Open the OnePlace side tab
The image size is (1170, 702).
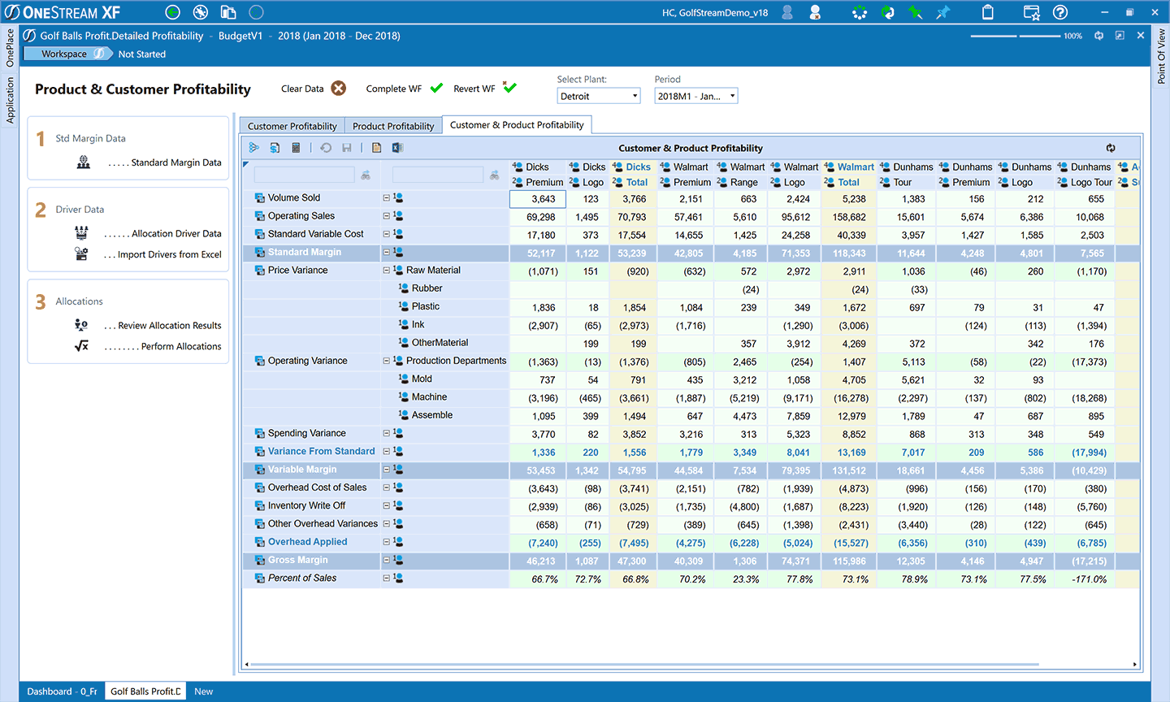(x=10, y=47)
